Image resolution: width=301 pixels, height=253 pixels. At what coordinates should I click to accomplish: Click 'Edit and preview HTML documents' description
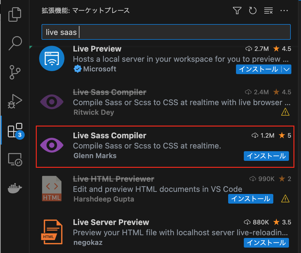click(158, 189)
